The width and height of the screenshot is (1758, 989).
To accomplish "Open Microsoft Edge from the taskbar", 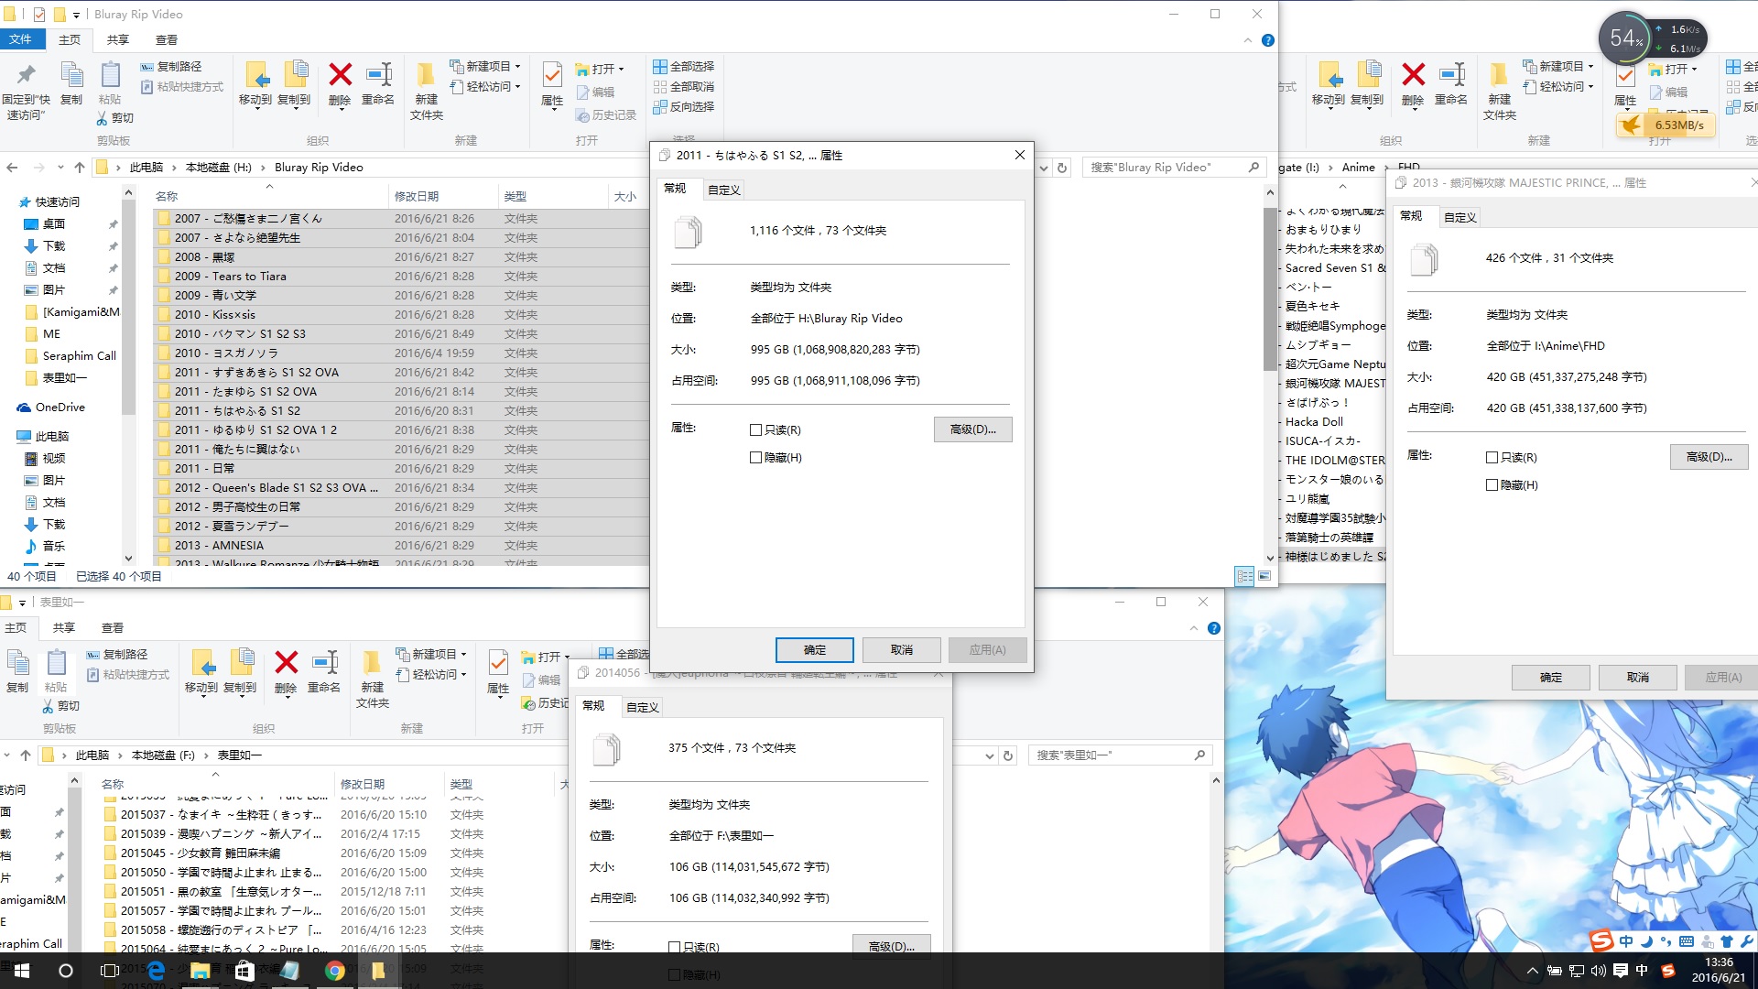I will [156, 971].
